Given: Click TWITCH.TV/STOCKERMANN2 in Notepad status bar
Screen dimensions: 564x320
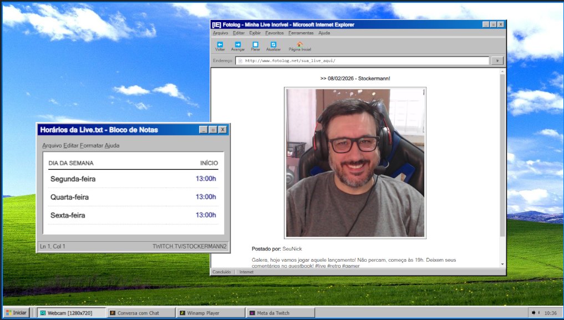Looking at the screenshot, I should [x=190, y=246].
